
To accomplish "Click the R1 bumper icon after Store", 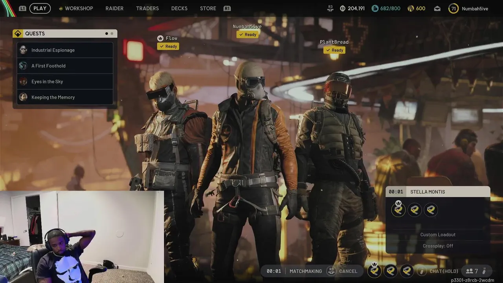I will click(227, 8).
